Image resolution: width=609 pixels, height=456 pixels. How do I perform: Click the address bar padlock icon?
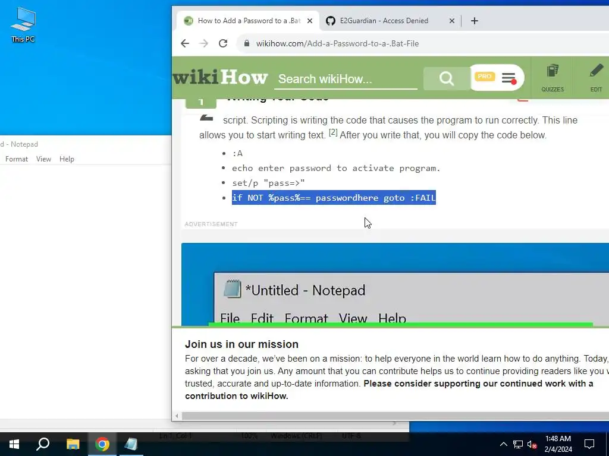pyautogui.click(x=247, y=43)
